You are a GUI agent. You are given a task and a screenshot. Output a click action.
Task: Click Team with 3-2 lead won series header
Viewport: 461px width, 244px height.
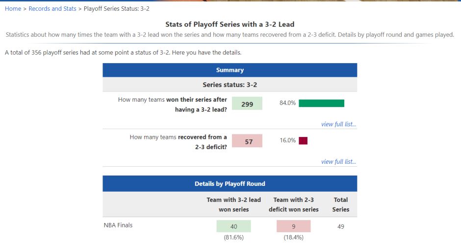point(234,205)
